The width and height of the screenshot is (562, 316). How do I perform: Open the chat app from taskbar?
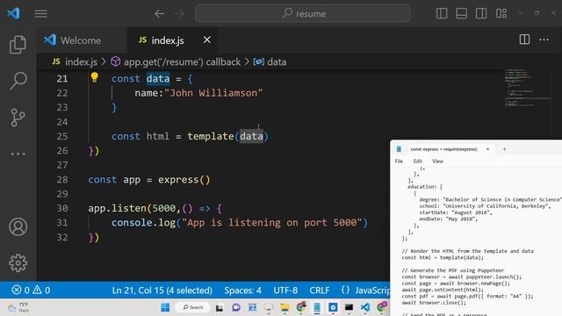click(x=236, y=307)
